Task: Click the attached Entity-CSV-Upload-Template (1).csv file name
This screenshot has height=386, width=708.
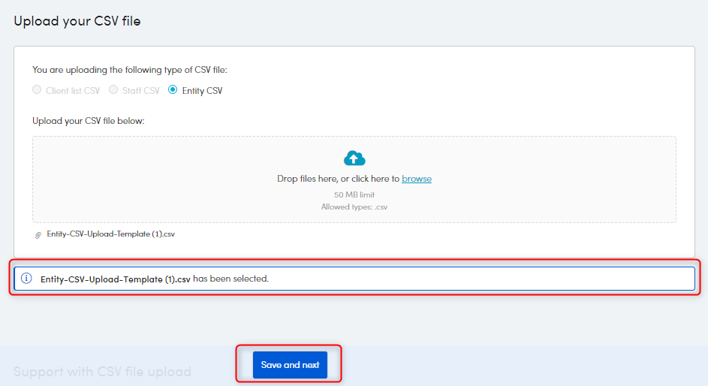Action: click(x=110, y=234)
